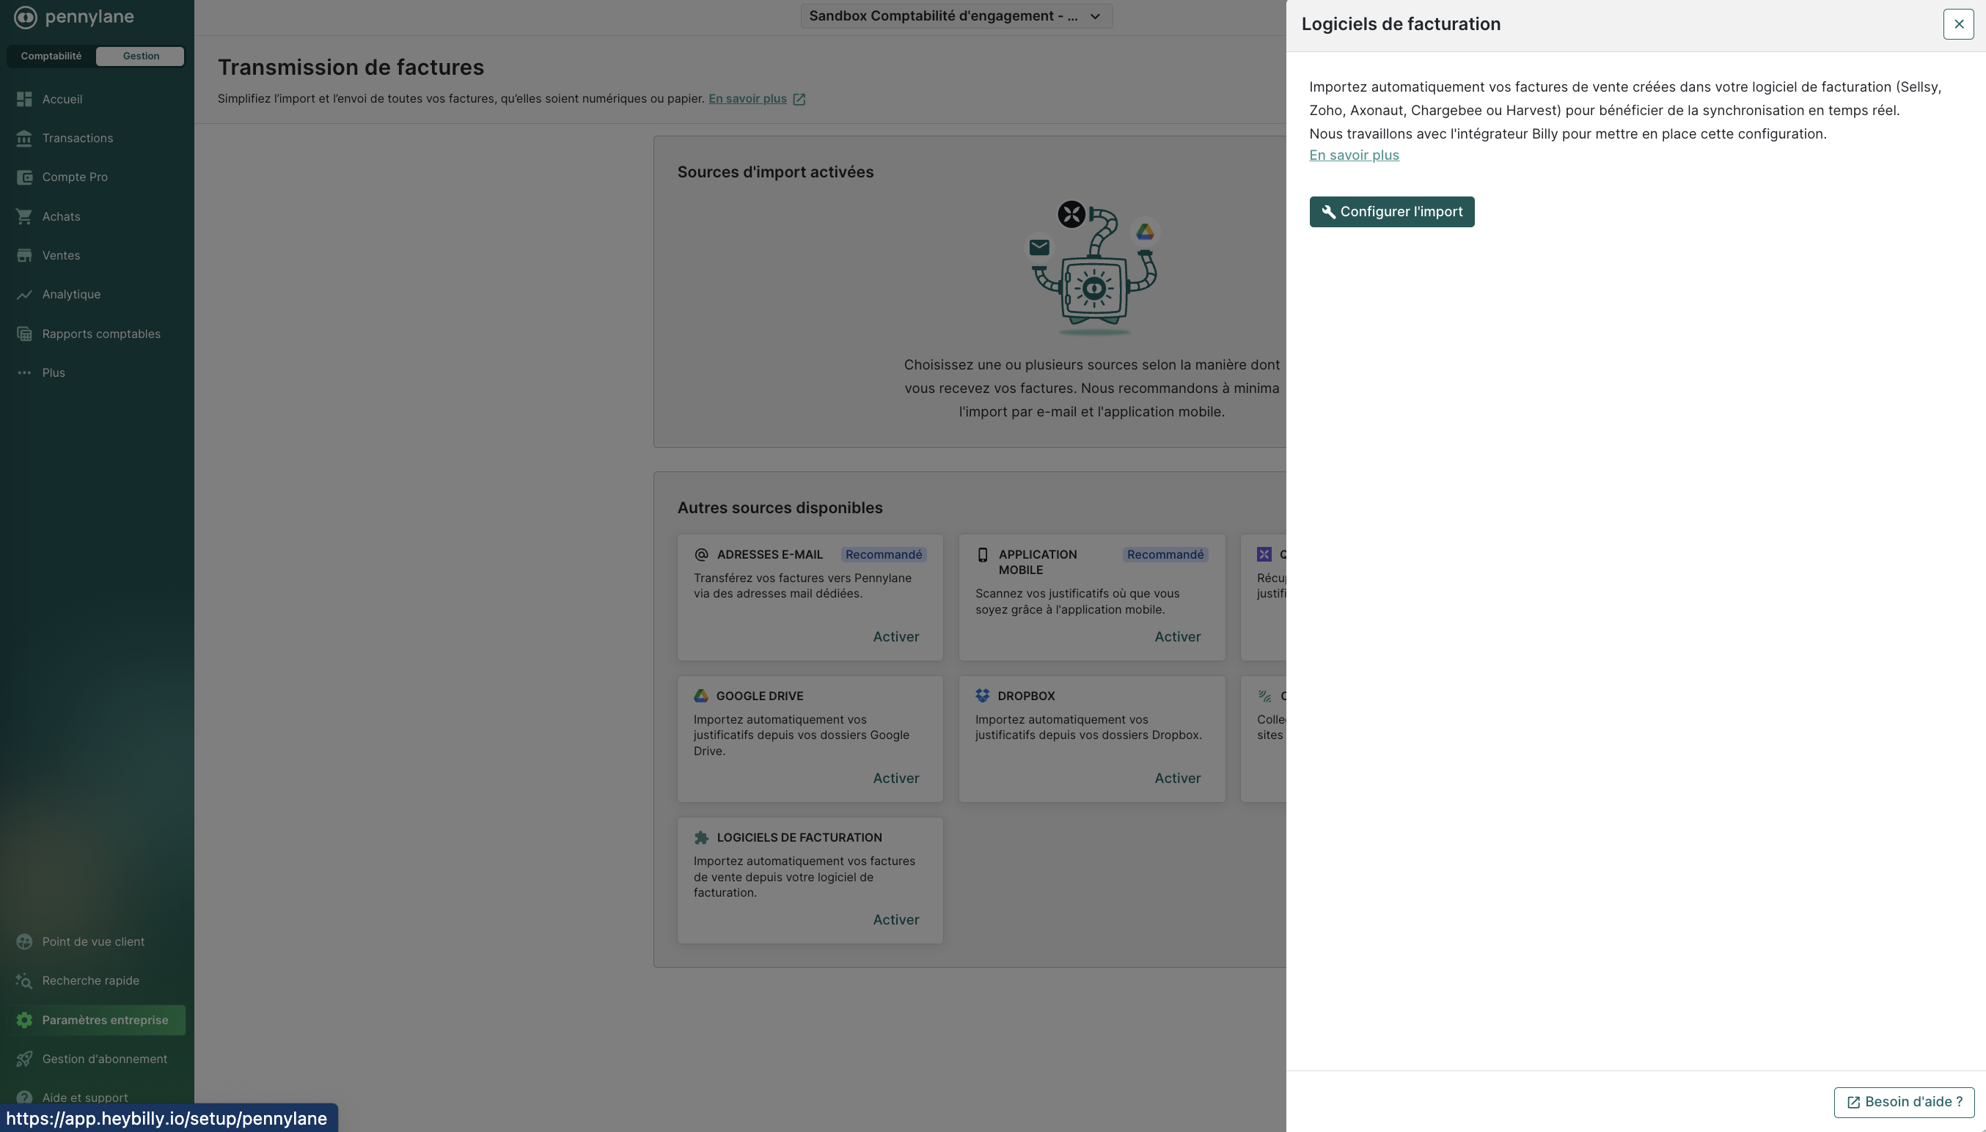Viewport: 1986px width, 1132px height.
Task: Open En savoir plus link in side panel
Action: tap(1354, 155)
